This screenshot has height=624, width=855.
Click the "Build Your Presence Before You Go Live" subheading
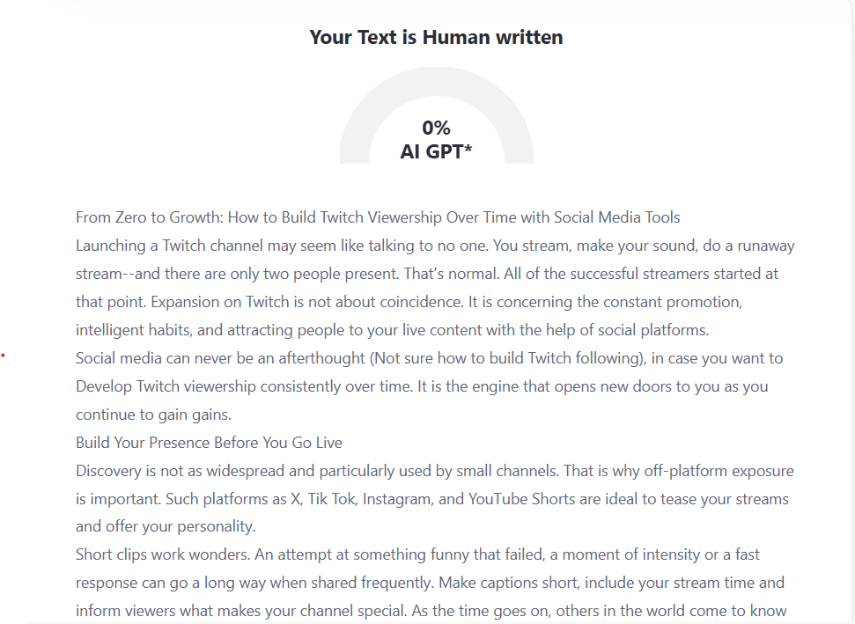pyautogui.click(x=209, y=443)
